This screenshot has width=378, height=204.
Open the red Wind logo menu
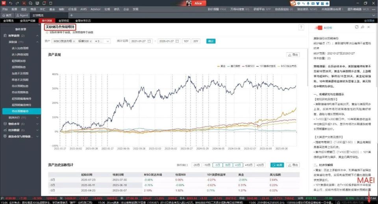[4, 3]
